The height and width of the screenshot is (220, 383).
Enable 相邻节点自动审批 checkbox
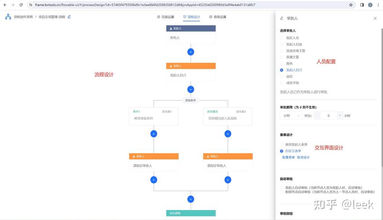[x=282, y=192]
